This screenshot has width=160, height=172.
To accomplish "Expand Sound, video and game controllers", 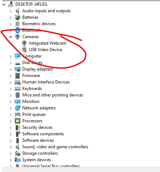I will (x=11, y=147).
